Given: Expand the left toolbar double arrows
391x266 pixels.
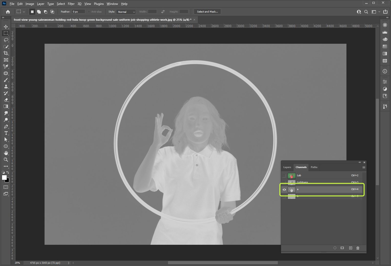Looking at the screenshot, I should pyautogui.click(x=3, y=18).
